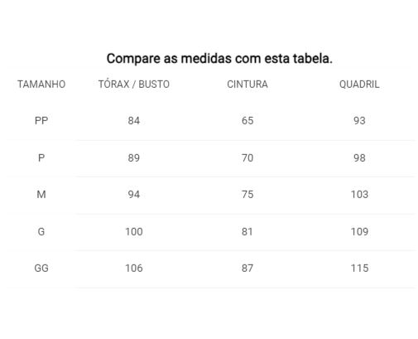Click the hip value 115 for GG
418x339 pixels.
point(359,268)
